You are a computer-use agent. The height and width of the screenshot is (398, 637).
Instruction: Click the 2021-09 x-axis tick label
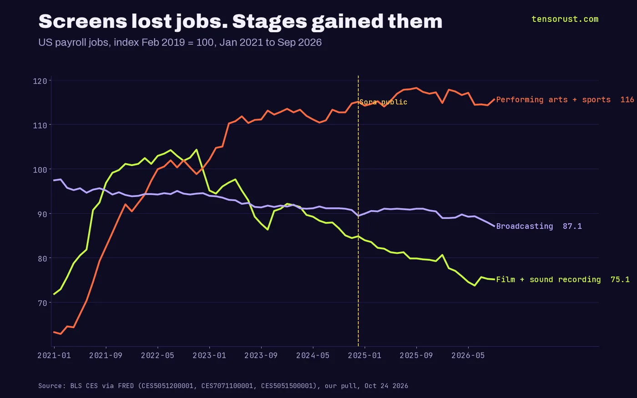(106, 356)
